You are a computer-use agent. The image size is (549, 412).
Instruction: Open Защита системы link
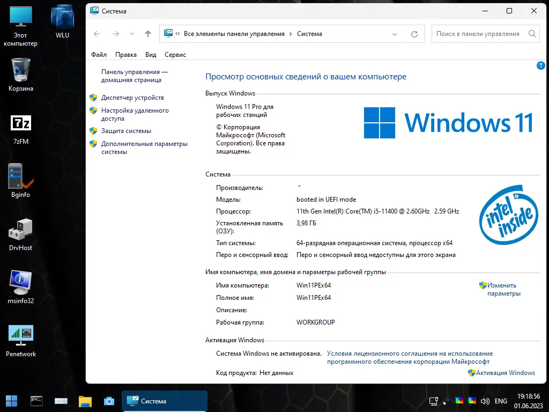(x=126, y=131)
